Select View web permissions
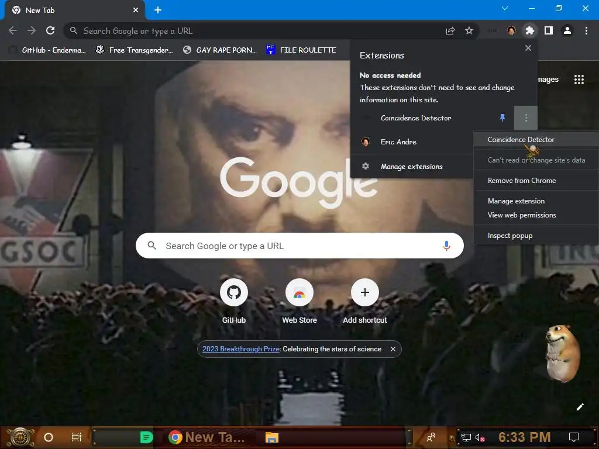 point(536,215)
